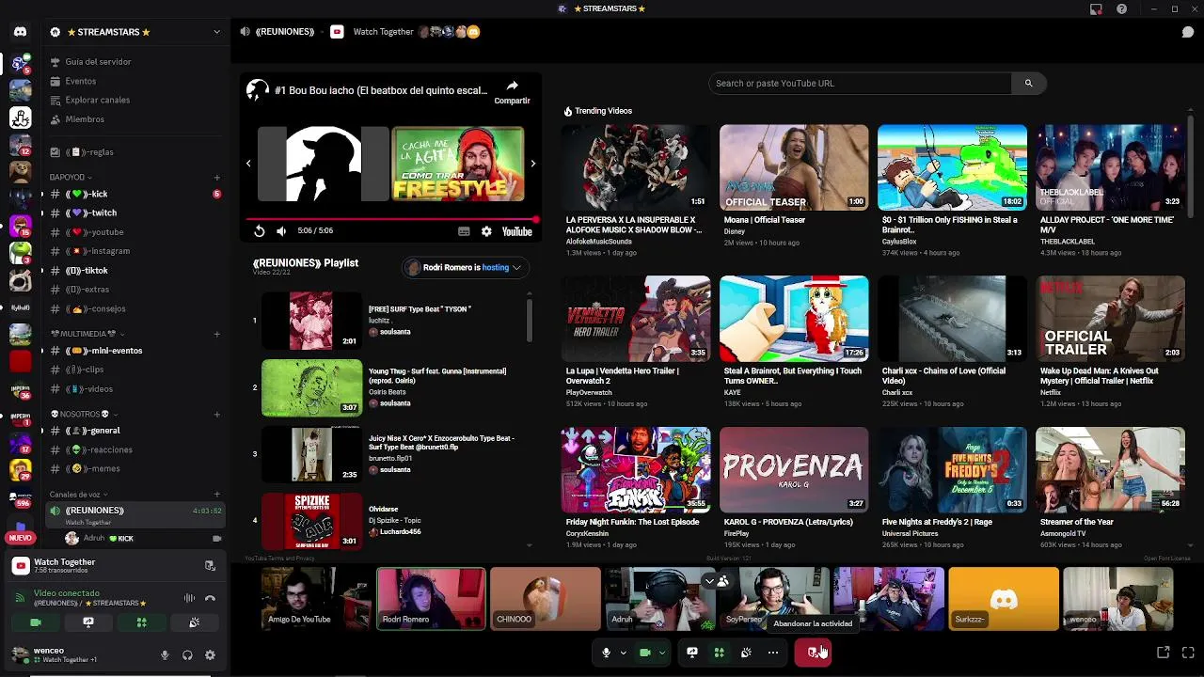The height and width of the screenshot is (677, 1204).
Task: Show next suggested videos with right arrow
Action: [532, 164]
